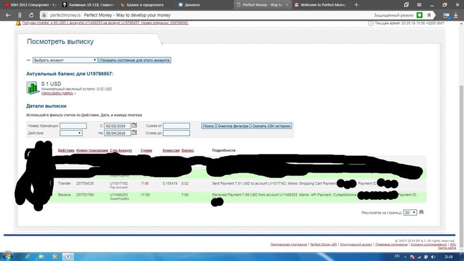464x261 pixels.
Task: Click the bell notification icon
Action: pos(18,23)
